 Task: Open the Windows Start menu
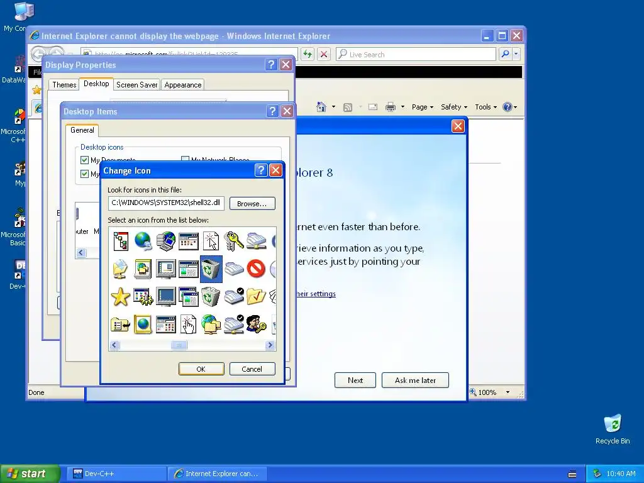pyautogui.click(x=30, y=474)
